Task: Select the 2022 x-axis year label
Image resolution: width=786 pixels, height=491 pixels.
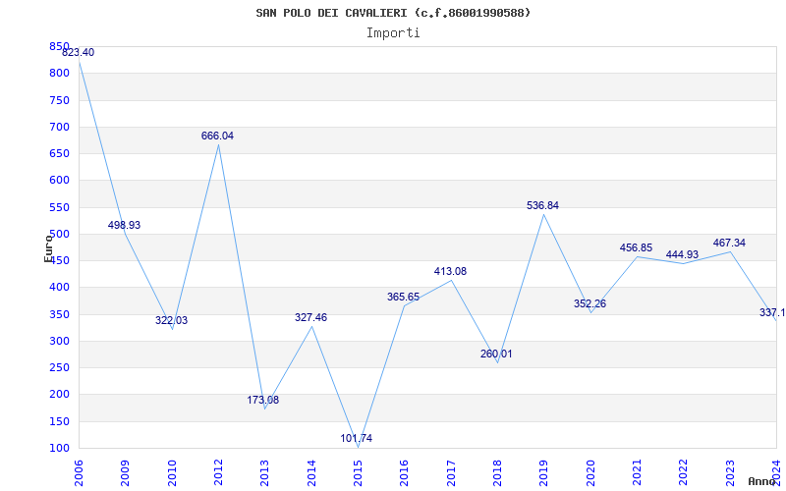Action: click(x=683, y=472)
